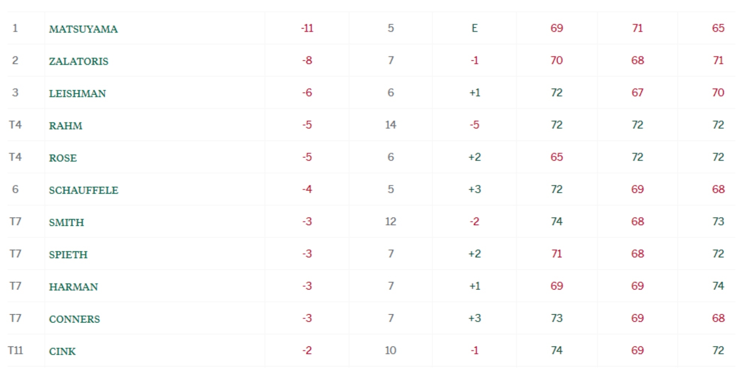Select Smith's thru hole value 12
This screenshot has width=743, height=375.
coord(390,222)
